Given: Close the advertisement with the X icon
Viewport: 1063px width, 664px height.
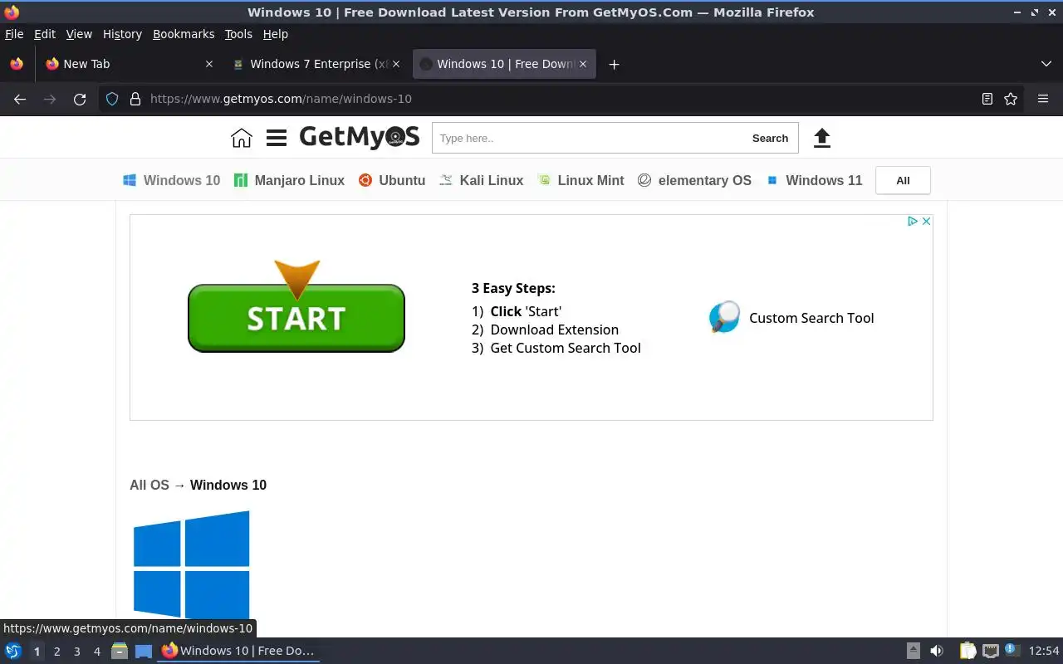Looking at the screenshot, I should [x=926, y=221].
